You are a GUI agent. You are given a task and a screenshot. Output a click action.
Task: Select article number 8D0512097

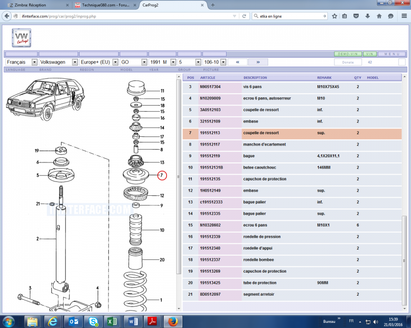pos(210,294)
